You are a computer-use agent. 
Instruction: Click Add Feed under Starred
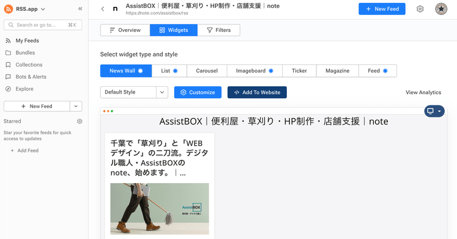tap(25, 151)
